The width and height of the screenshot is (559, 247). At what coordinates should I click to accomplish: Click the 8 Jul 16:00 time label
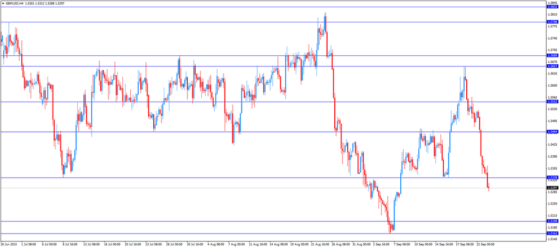pyautogui.click(x=69, y=245)
